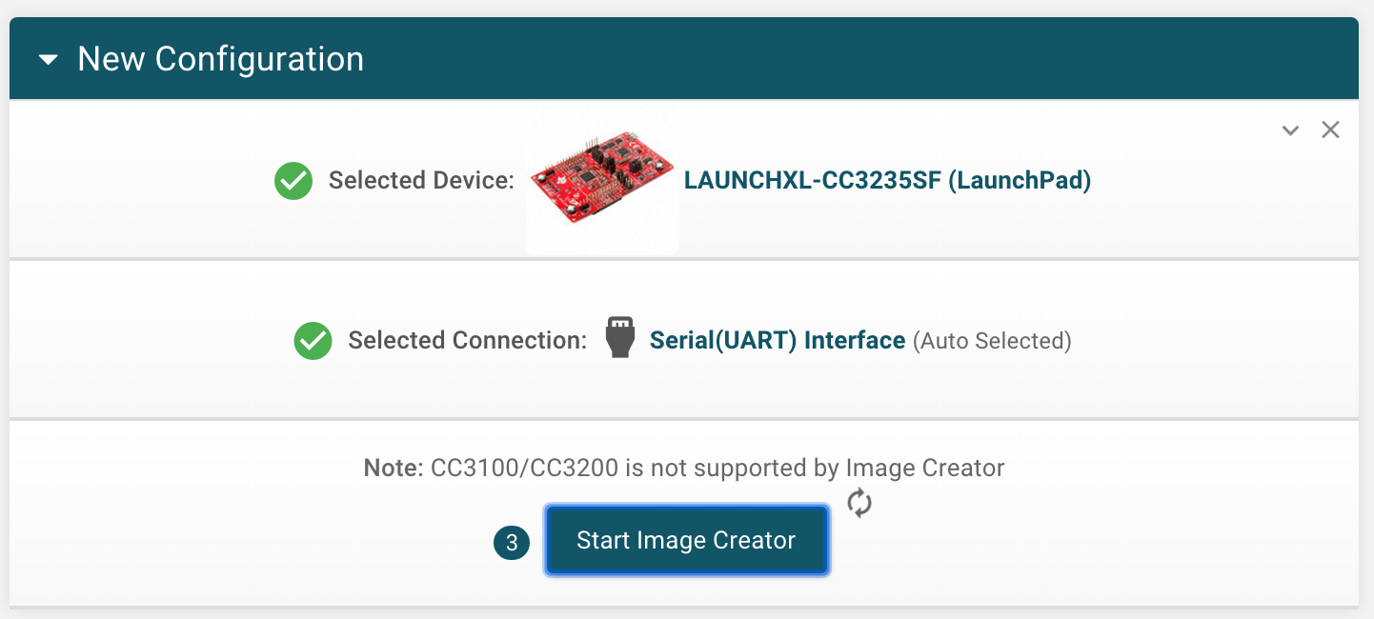
Task: Click the Selected Device label
Action: tap(421, 180)
